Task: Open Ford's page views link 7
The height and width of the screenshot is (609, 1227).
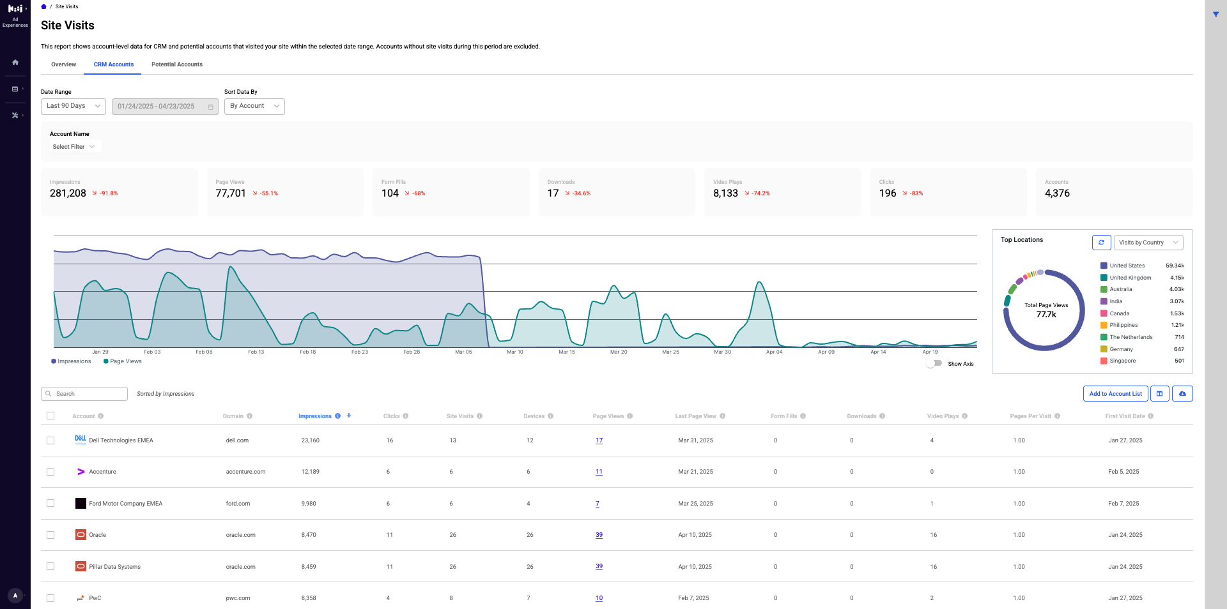Action: click(x=598, y=504)
